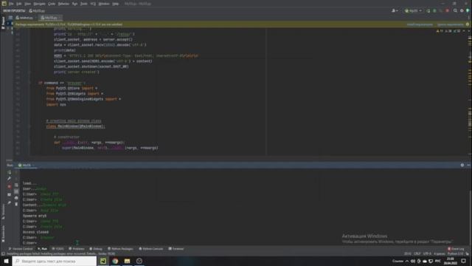Open the Debug tool tab

pos(96,249)
